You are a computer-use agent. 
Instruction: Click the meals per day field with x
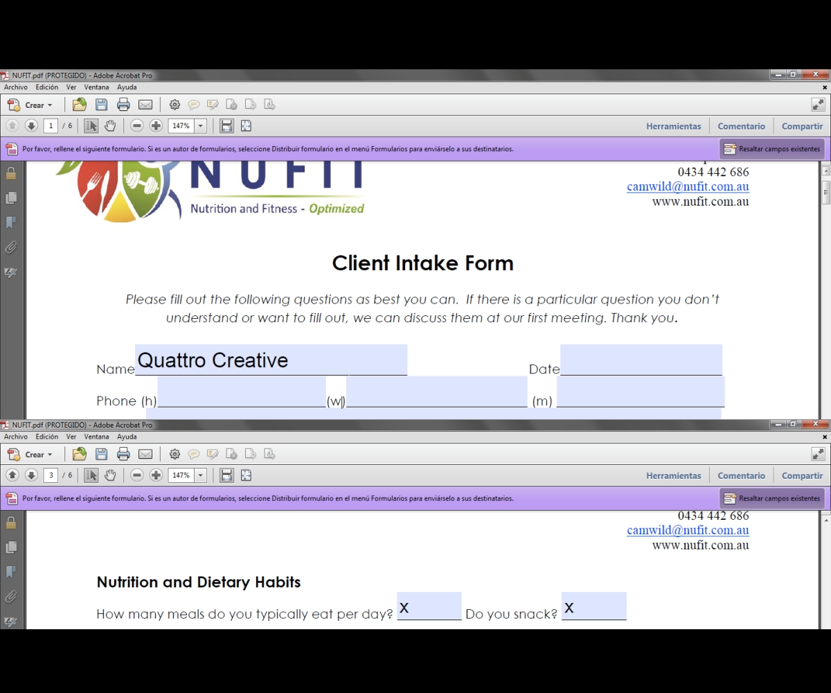(x=429, y=606)
